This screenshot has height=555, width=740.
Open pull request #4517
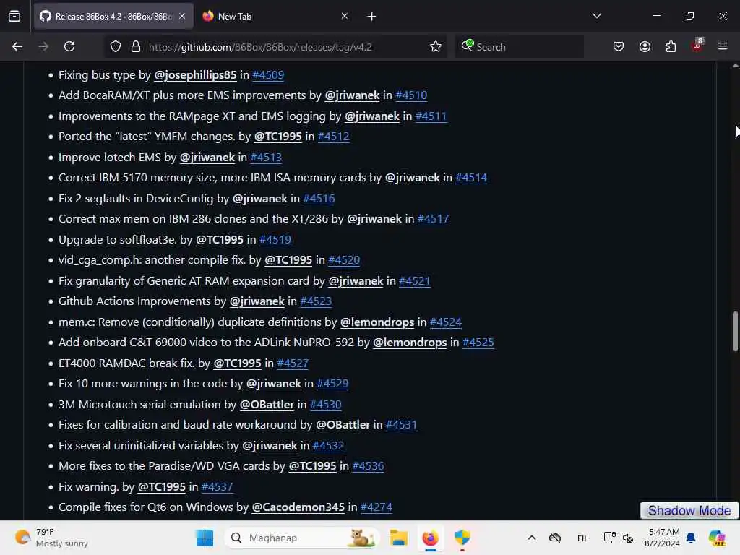(434, 219)
